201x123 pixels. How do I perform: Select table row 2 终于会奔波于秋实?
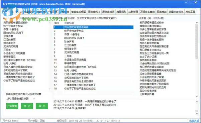[x=93, y=31]
